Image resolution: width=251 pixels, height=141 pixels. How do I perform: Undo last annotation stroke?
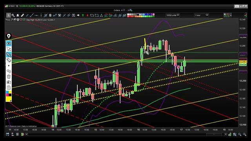pos(9,71)
